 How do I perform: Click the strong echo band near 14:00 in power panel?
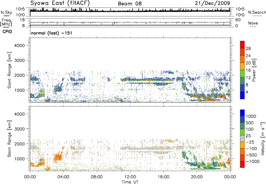pos(147,79)
